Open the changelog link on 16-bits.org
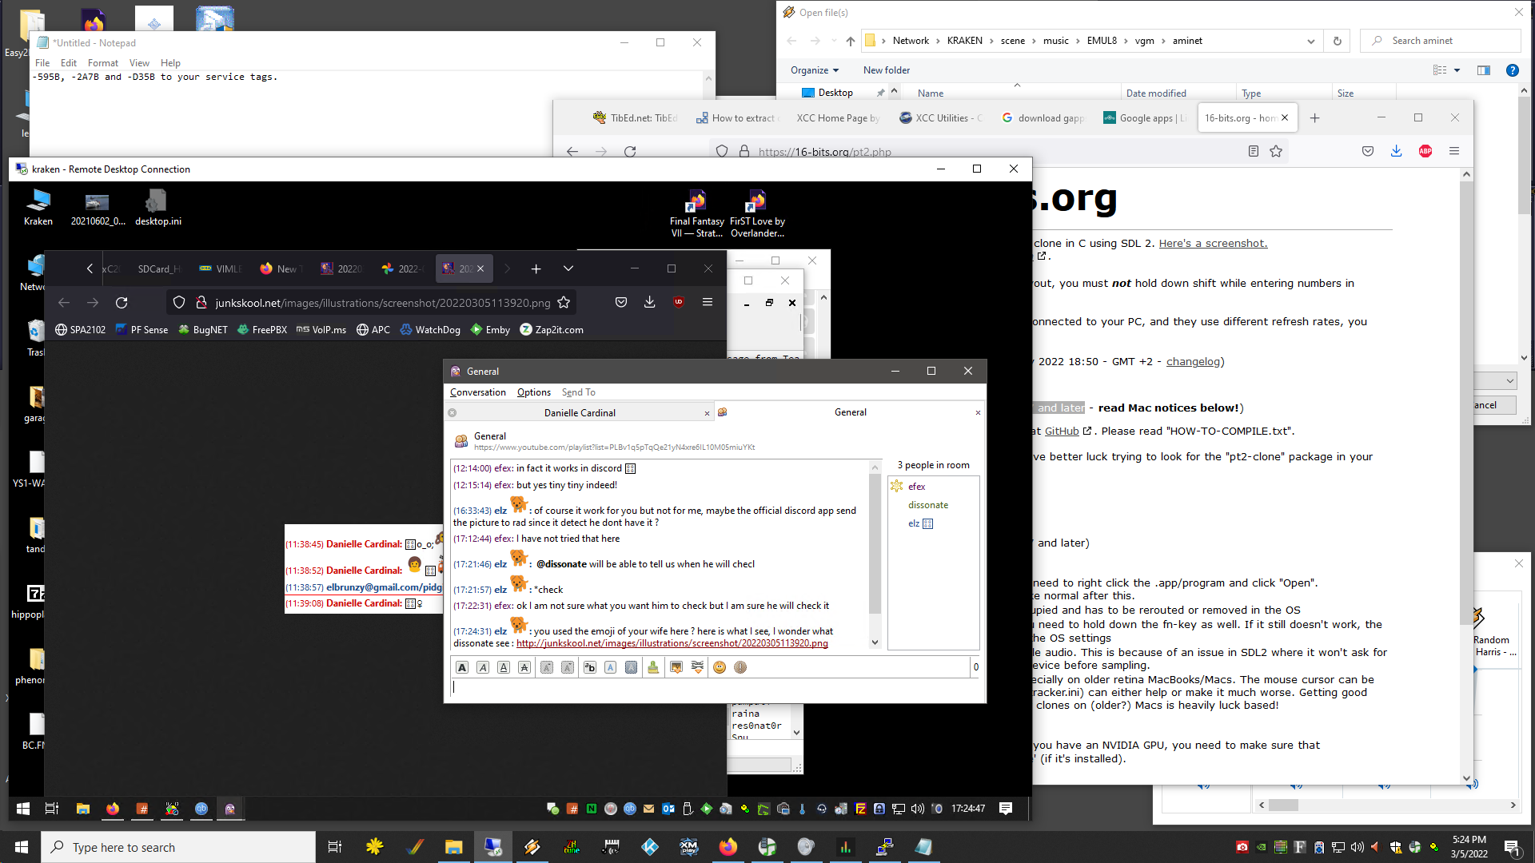Screen dimensions: 1535x863 (x=1193, y=362)
